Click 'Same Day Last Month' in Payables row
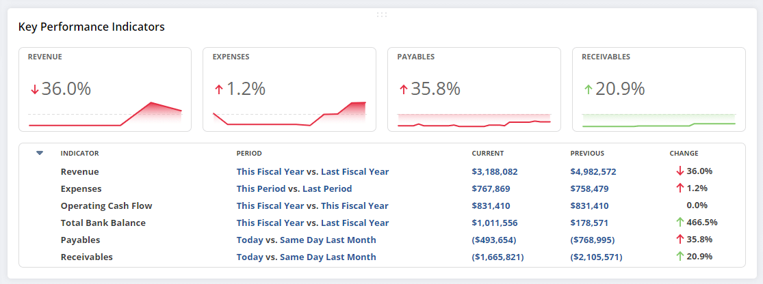This screenshot has width=763, height=284. [x=328, y=240]
